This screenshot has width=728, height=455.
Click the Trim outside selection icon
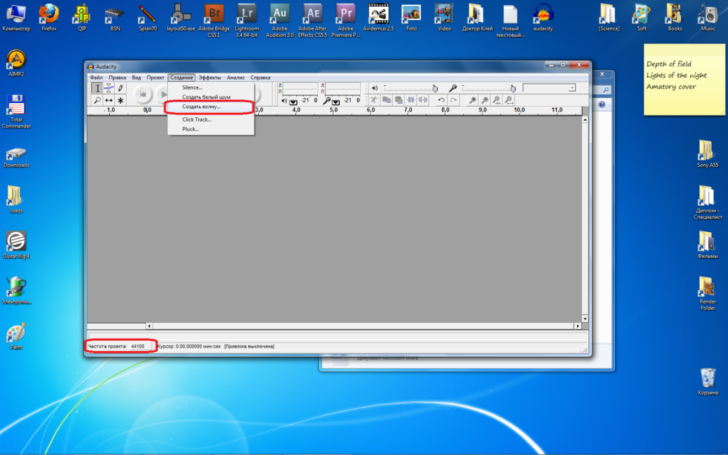click(411, 100)
